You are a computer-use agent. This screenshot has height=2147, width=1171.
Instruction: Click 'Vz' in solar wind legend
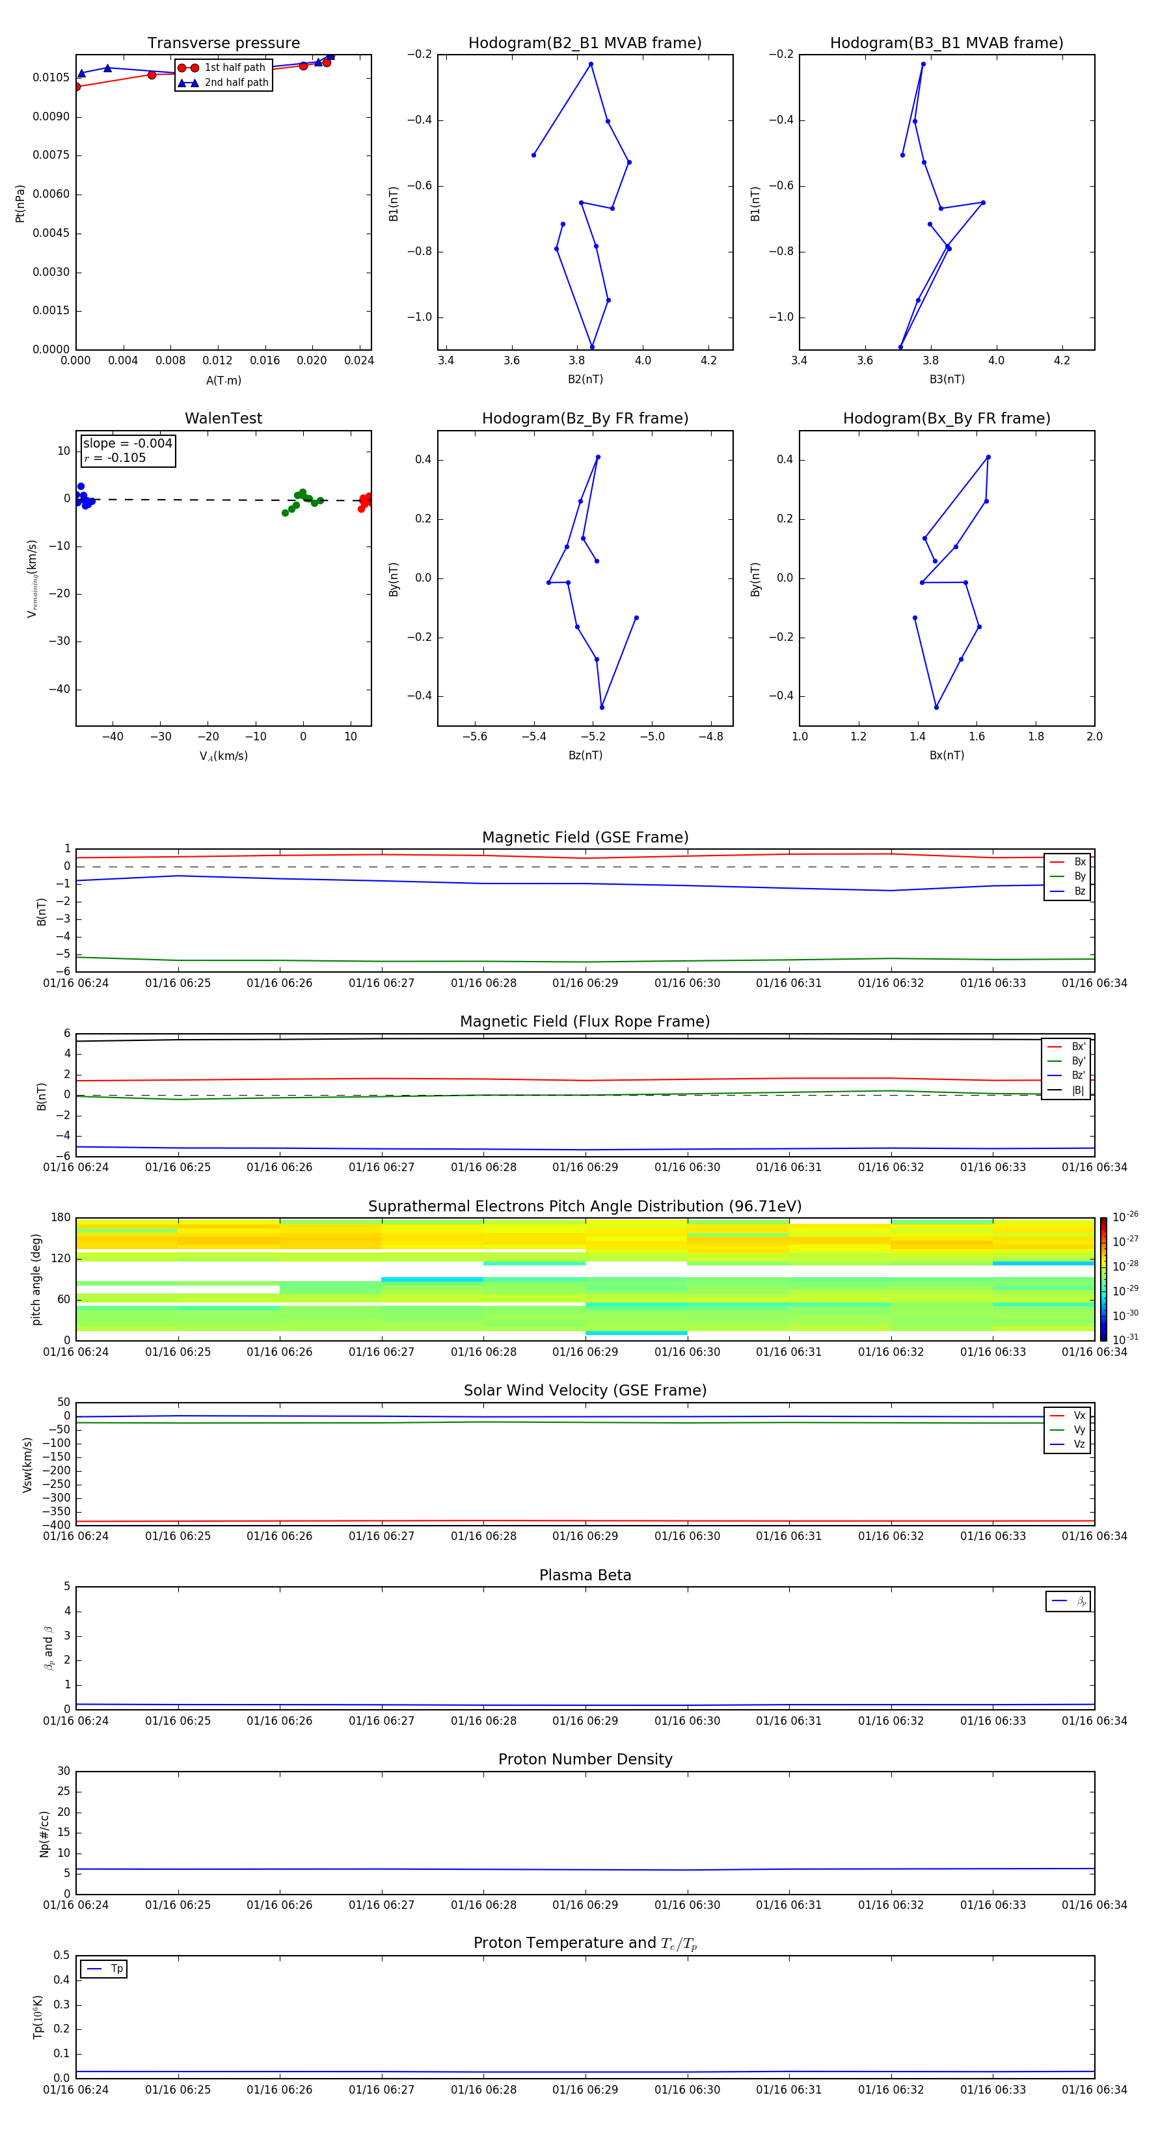(1068, 1444)
